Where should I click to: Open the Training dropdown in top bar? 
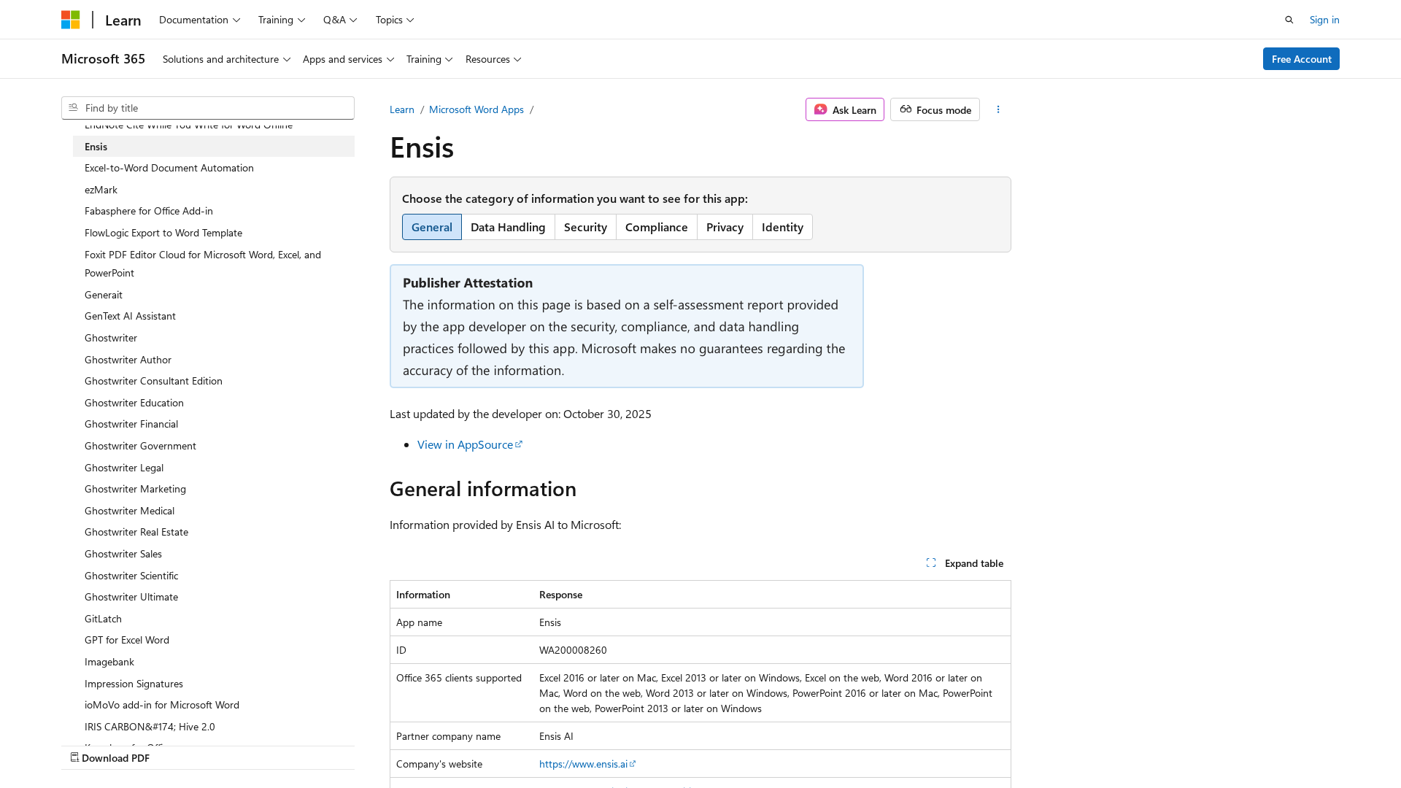click(x=281, y=20)
